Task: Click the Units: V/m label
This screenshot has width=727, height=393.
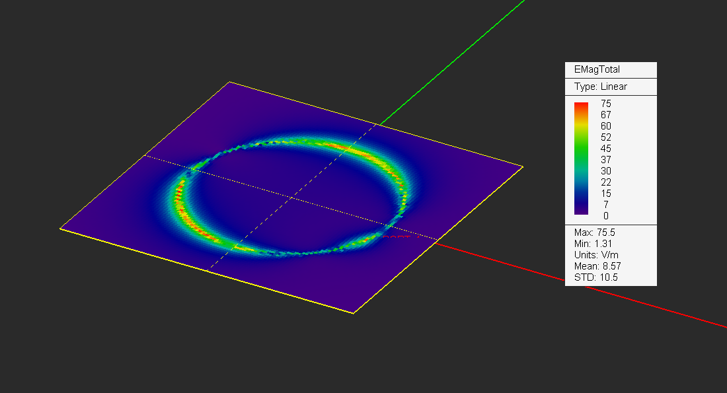Action: pos(596,255)
